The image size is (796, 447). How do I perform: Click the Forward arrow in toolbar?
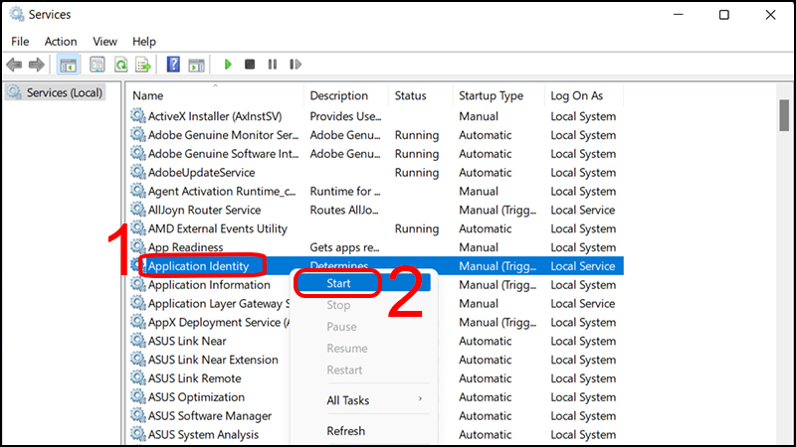[37, 65]
